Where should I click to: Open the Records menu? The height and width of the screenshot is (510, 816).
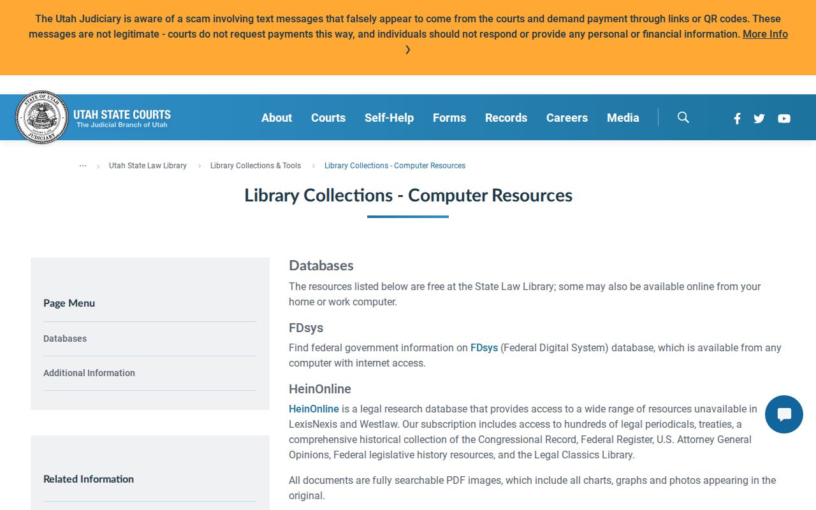(506, 118)
